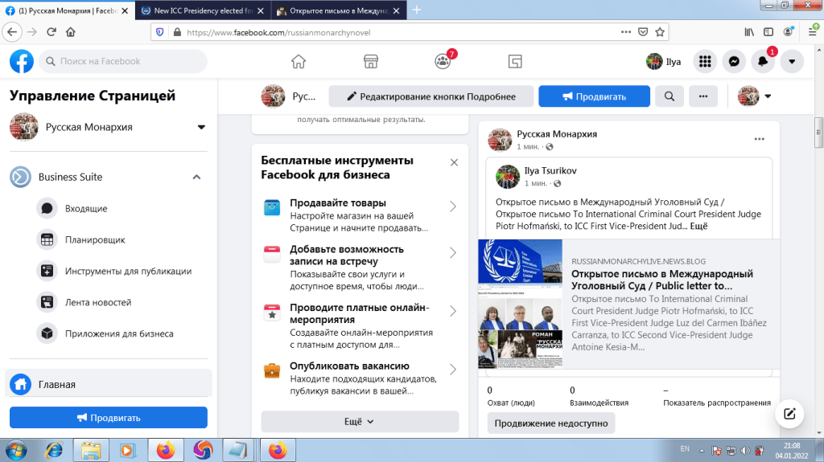
Task: Collapse the Business Suite section
Action: (x=196, y=177)
